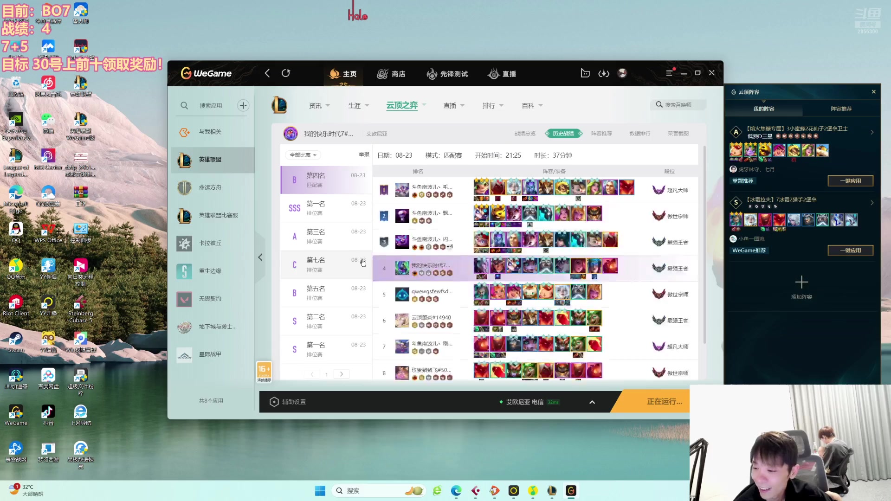Click the 星际战甲 sidebar icon
This screenshot has width=891, height=501.
(x=185, y=354)
